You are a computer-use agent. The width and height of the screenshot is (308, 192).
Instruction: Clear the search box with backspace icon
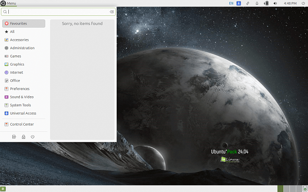(x=112, y=12)
